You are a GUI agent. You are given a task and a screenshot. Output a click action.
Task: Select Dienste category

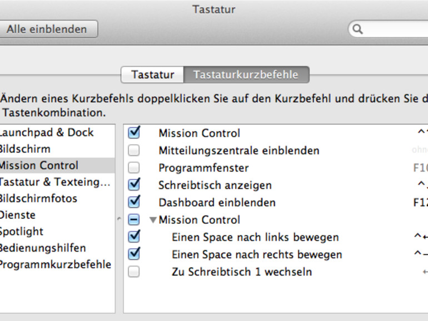(57, 215)
